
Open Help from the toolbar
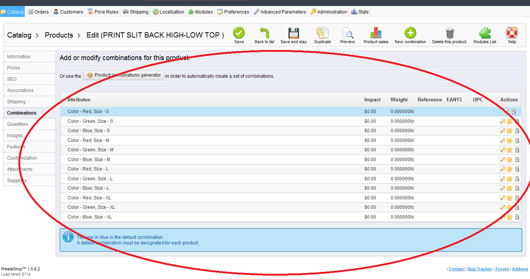512,33
